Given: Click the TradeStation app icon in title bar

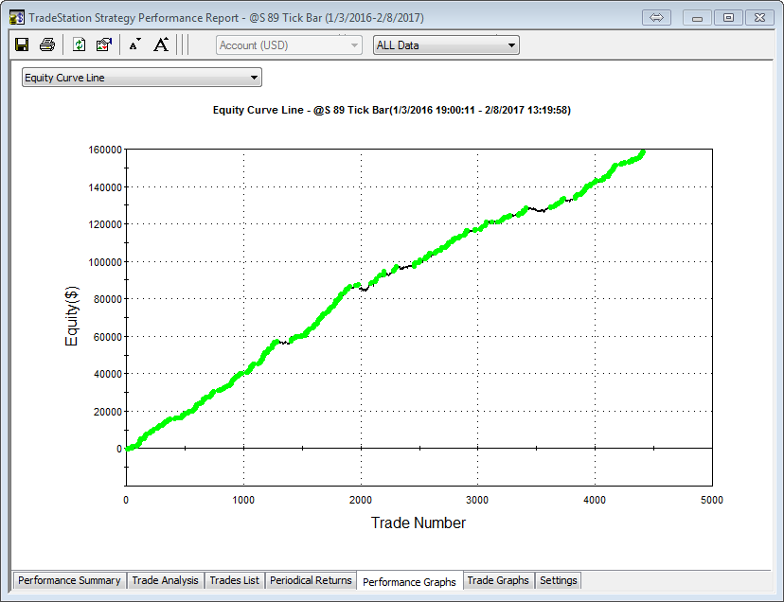Looking at the screenshot, I should coord(16,17).
